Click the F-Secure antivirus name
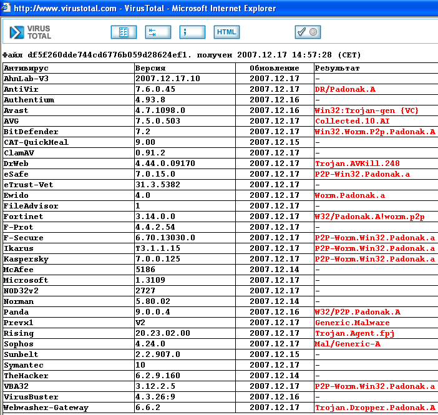This screenshot has height=415, width=438. coord(24,238)
